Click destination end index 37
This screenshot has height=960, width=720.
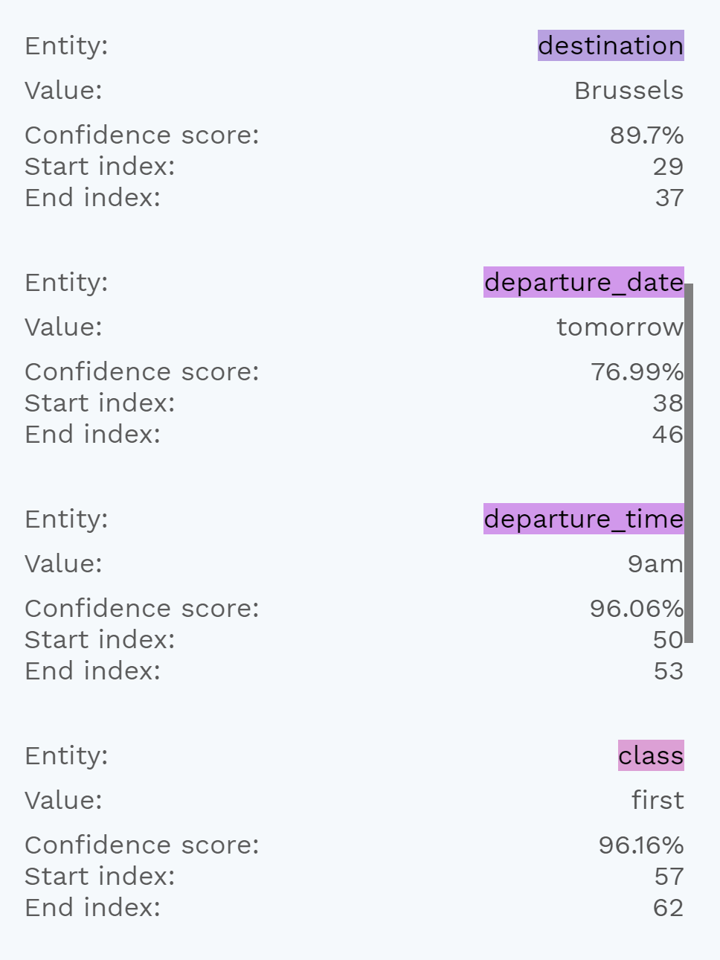pyautogui.click(x=669, y=198)
